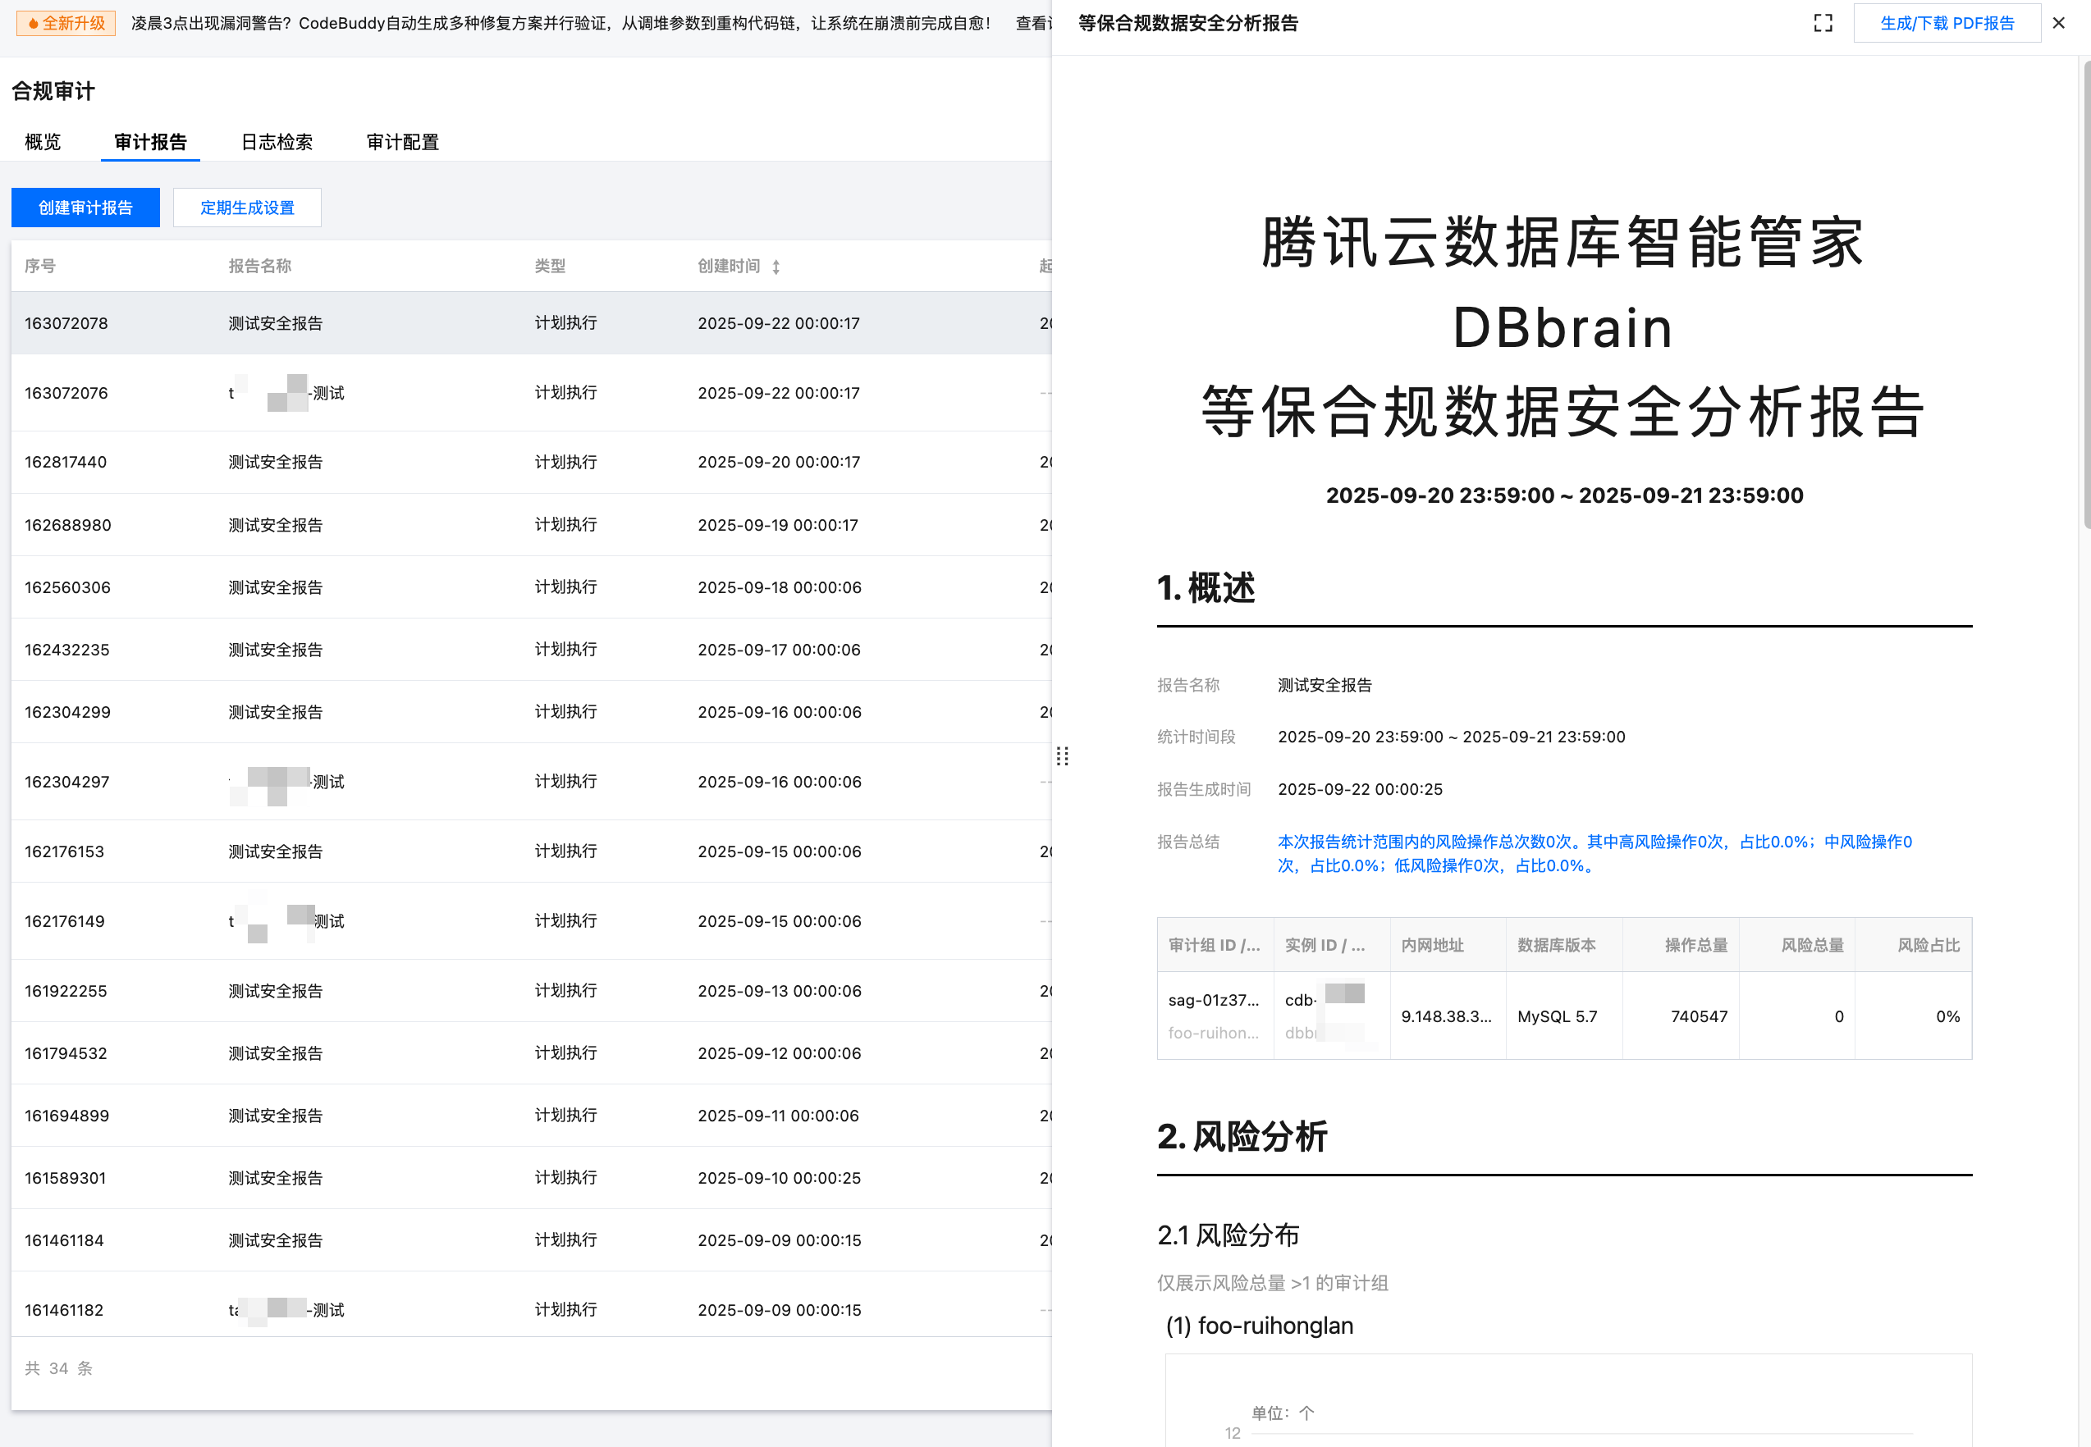The image size is (2091, 1447).
Task: Click the 全新升级 flame badge
Action: pyautogui.click(x=66, y=24)
